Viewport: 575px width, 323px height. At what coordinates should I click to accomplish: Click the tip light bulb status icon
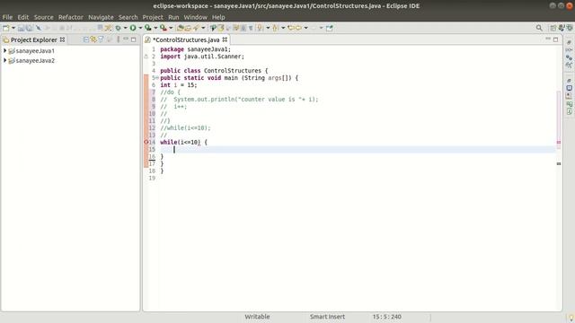pyautogui.click(x=571, y=318)
